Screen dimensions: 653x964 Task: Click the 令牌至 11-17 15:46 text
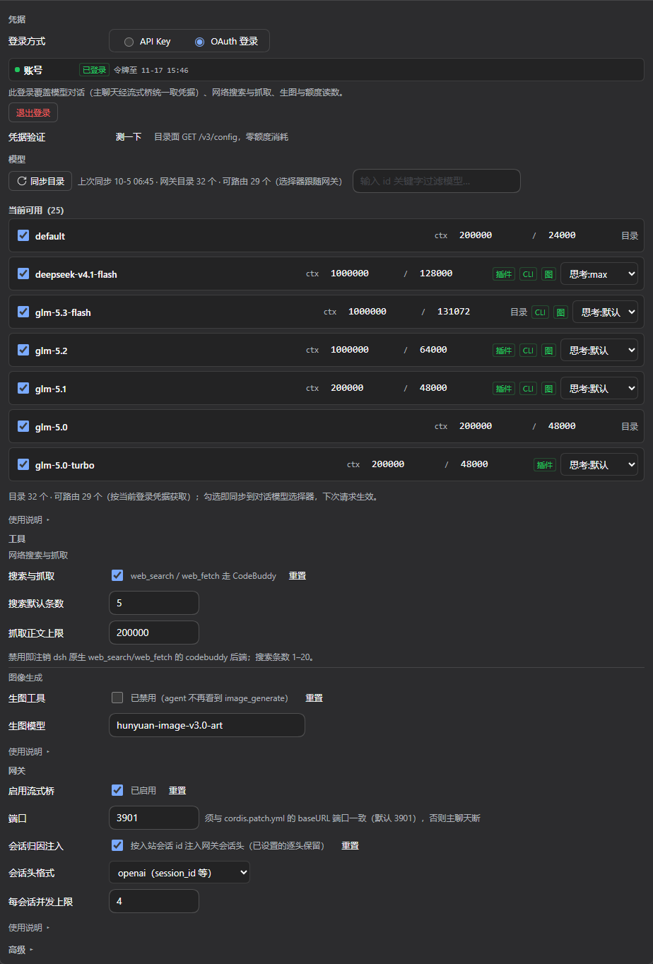151,71
